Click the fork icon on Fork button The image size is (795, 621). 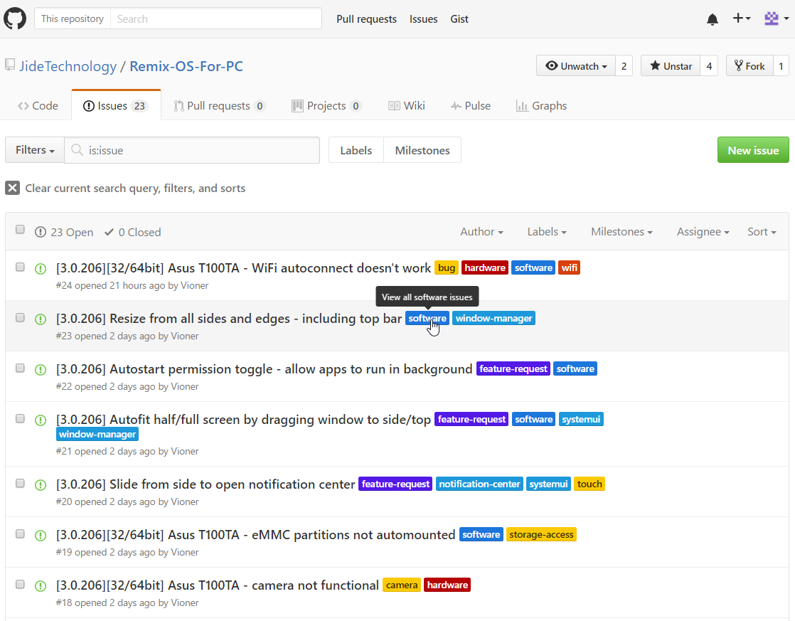[x=739, y=65]
